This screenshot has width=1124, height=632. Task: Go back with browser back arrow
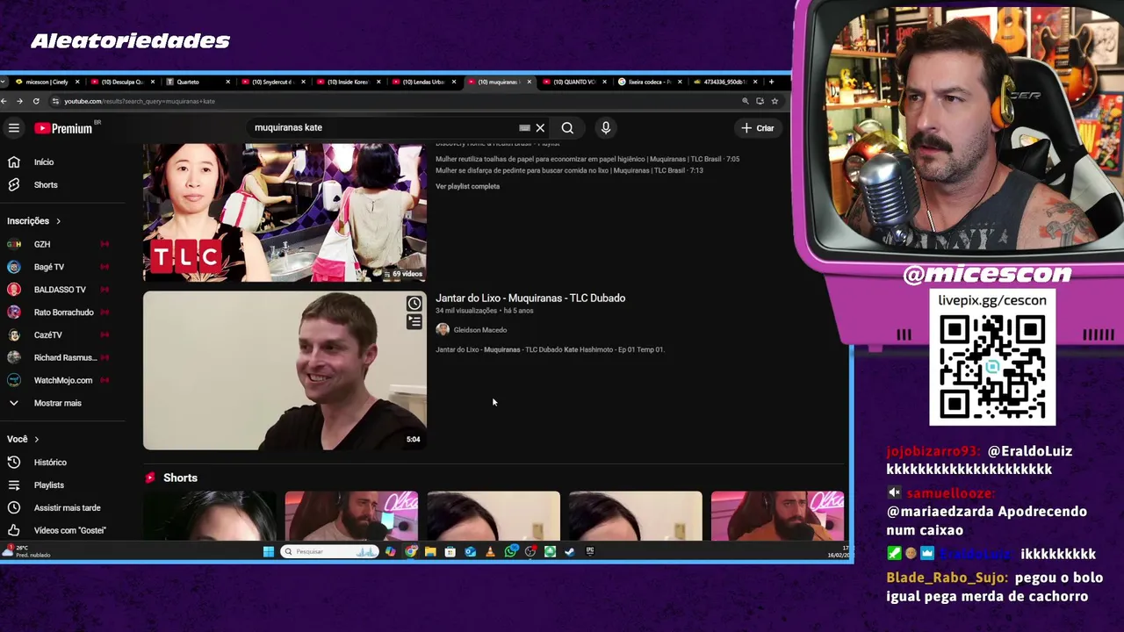pyautogui.click(x=4, y=101)
